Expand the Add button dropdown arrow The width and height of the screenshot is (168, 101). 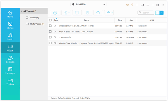59,13
